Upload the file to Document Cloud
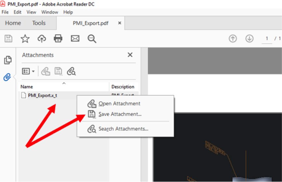This screenshot has width=282, height=182. pos(42,39)
